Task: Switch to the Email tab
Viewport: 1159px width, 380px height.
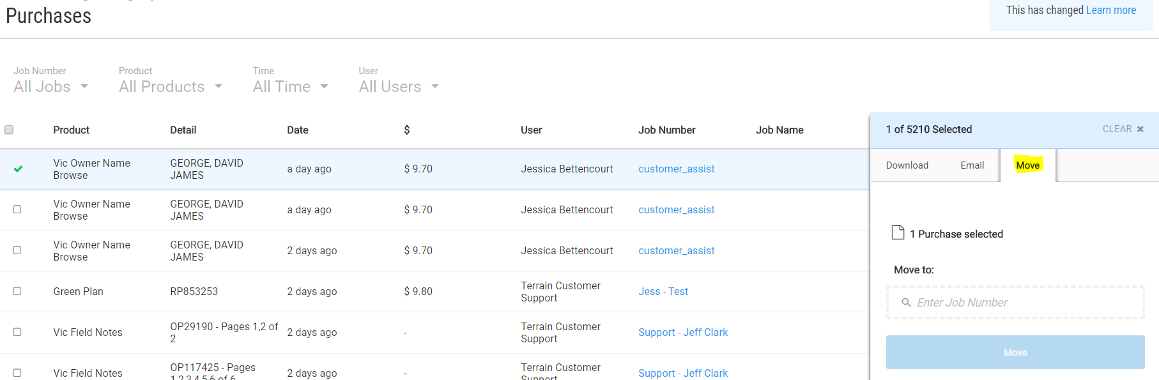Action: point(972,165)
